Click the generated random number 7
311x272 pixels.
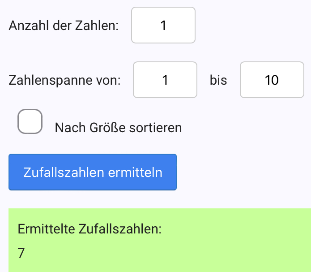click(21, 253)
